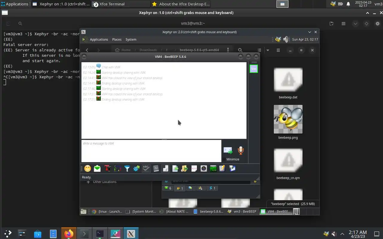The width and height of the screenshot is (383, 239).
Task: Click the green envelope message icon
Action: (x=97, y=168)
